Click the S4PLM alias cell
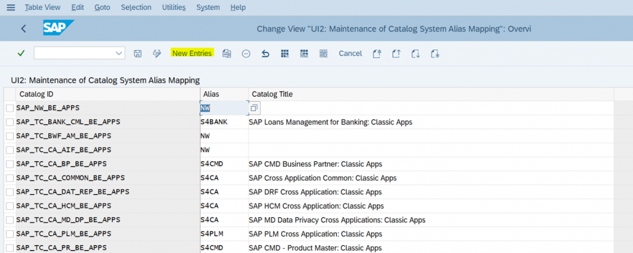The width and height of the screenshot is (633, 253). (224, 234)
